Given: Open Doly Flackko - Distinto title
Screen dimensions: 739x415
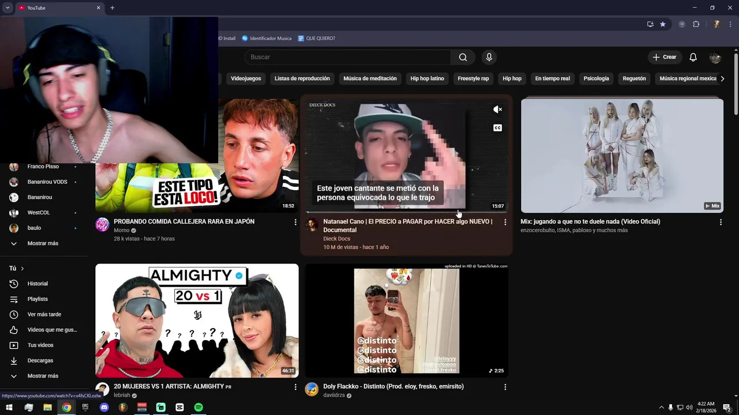Looking at the screenshot, I should [393, 386].
